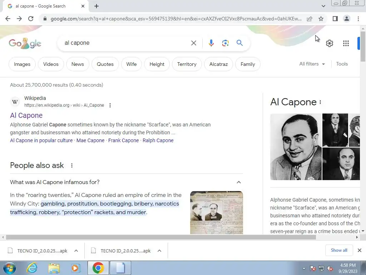Screen dimensions: 366x275
Task: Open more options beside Al Capone panel title
Action: point(320,102)
